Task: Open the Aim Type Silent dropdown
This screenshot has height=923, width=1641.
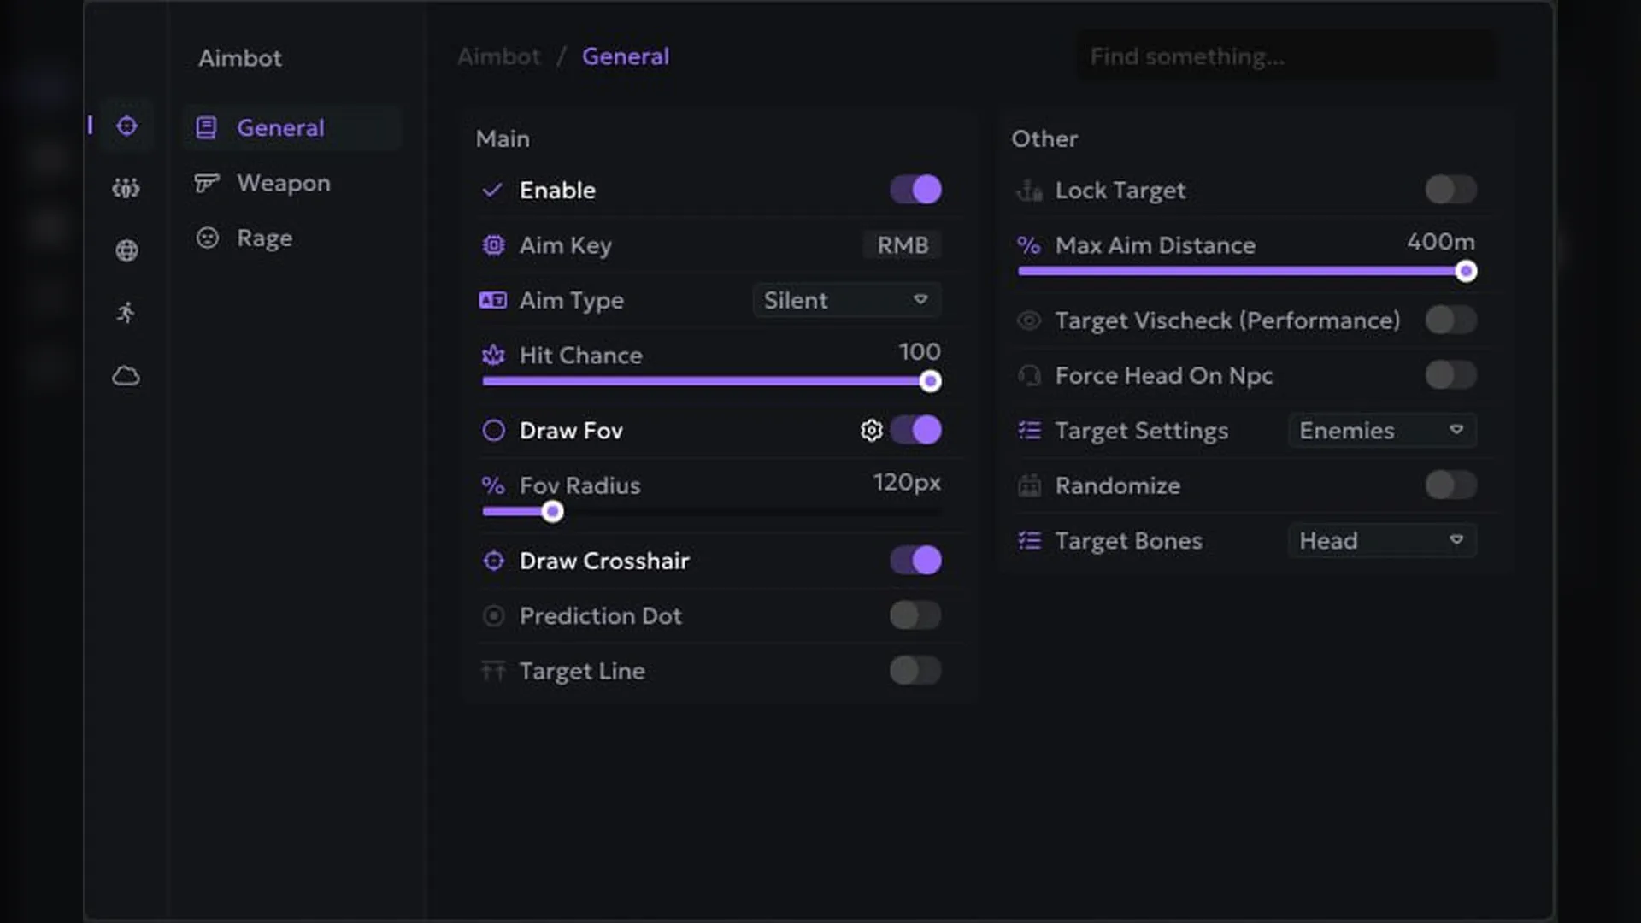Action: pos(846,300)
